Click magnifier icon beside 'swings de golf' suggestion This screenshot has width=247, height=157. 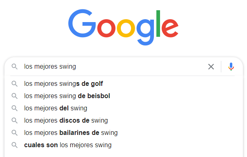(14, 84)
